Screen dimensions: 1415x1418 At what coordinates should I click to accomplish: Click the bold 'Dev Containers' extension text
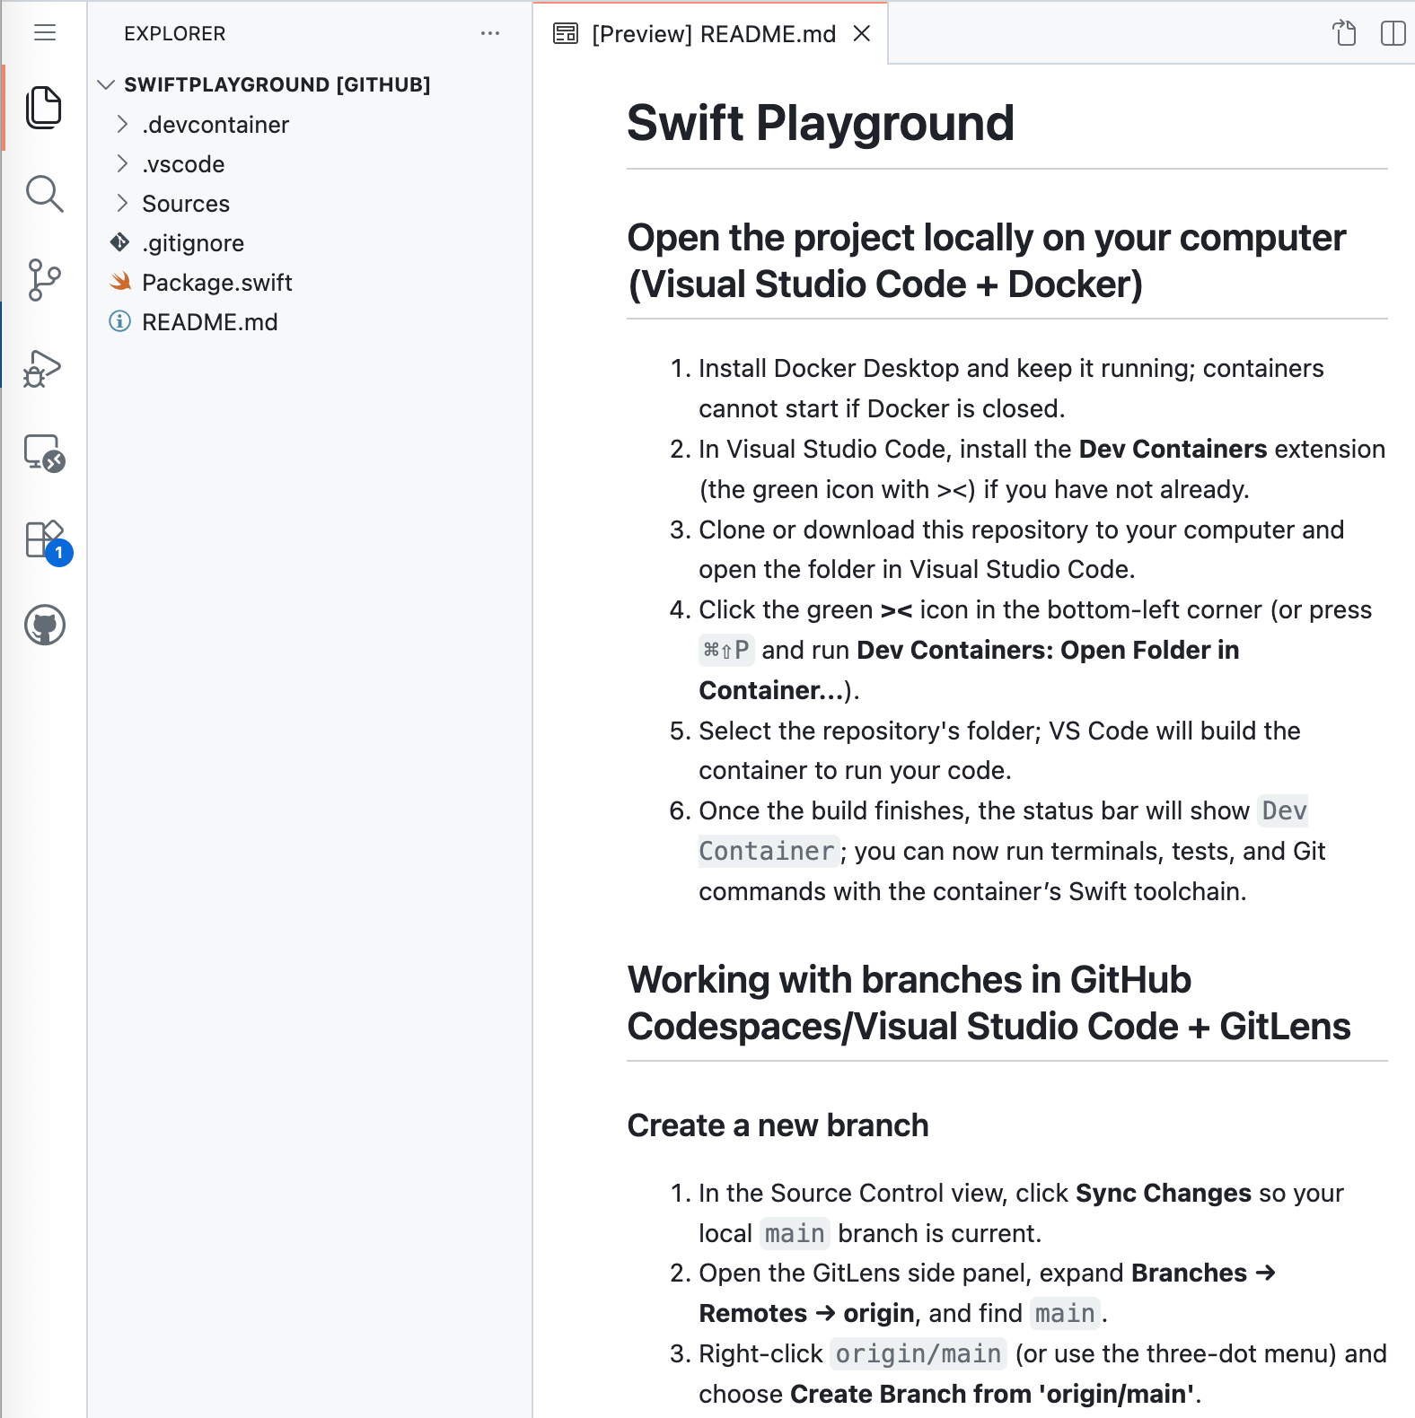pyautogui.click(x=1173, y=449)
